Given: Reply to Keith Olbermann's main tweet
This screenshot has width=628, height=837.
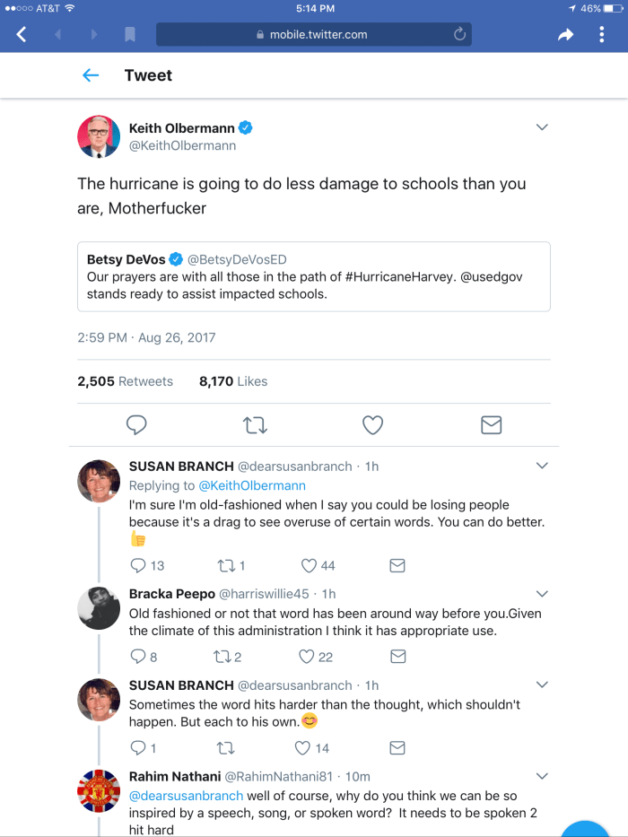Looking at the screenshot, I should pos(136,424).
